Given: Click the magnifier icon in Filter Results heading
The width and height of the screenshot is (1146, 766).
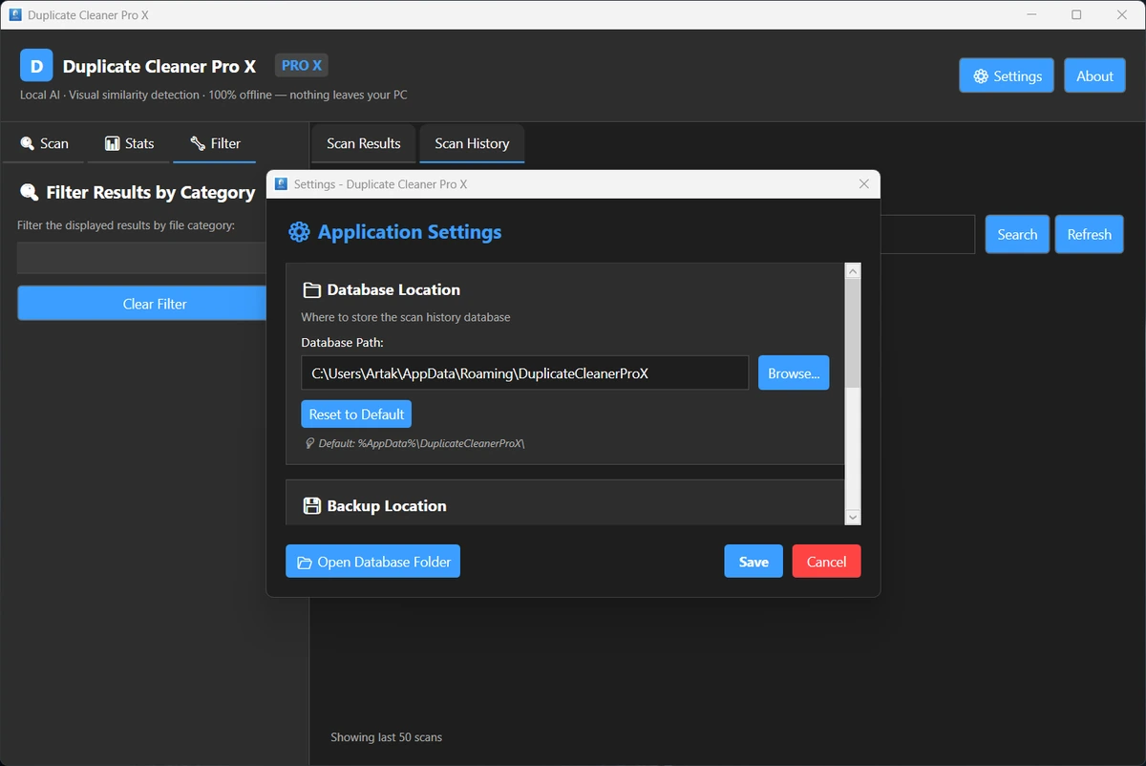Looking at the screenshot, I should pos(30,192).
